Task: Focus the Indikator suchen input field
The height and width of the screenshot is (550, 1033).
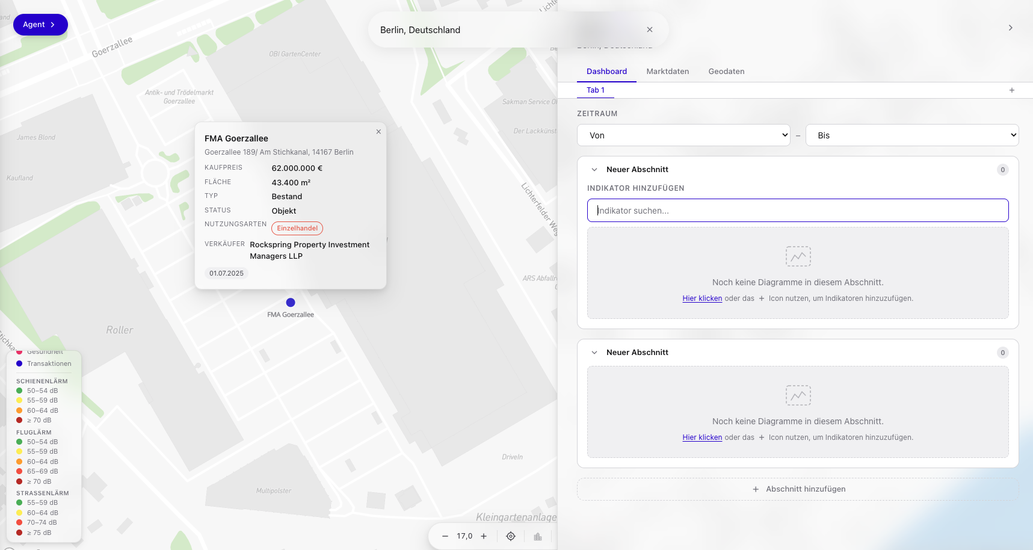Action: 798,211
